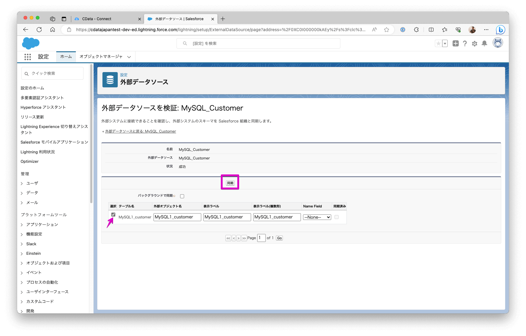Open the App Launcher grid icon
The width and height of the screenshot is (526, 336).
(x=28, y=57)
